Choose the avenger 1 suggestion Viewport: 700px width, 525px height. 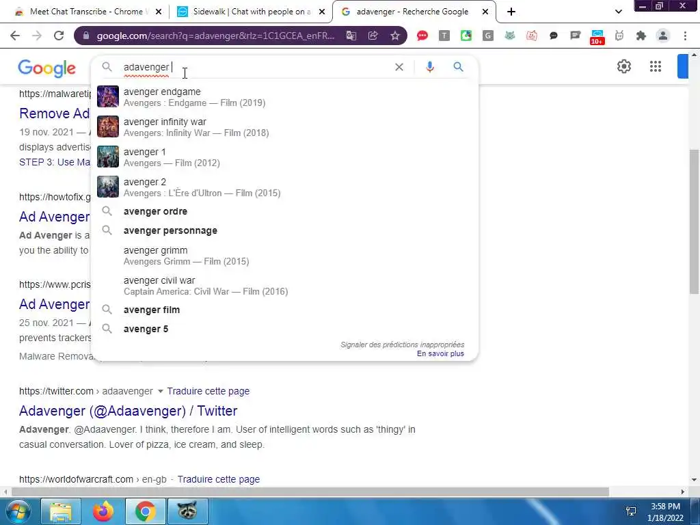[x=284, y=157]
